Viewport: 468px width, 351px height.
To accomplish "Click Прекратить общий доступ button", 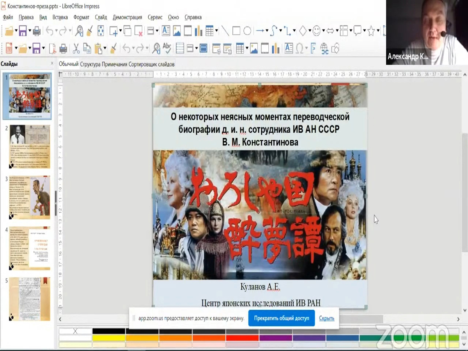I will [x=282, y=318].
